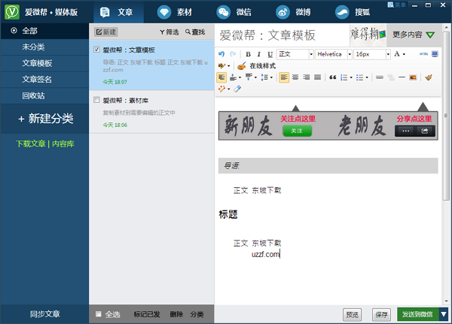Screen dimensions: 452x324
Task: Click the 新建 new article button
Action: (105, 32)
